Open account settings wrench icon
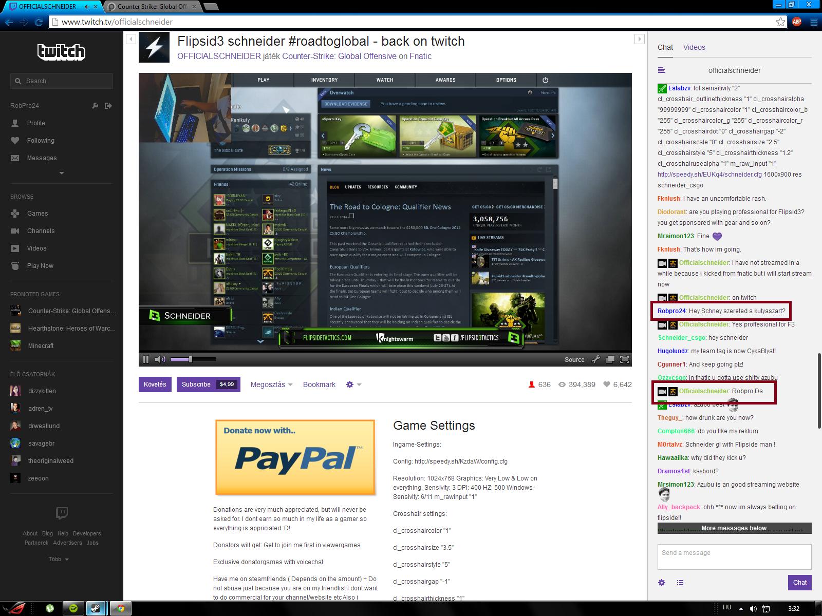Viewport: 822px width, 616px height. (95, 106)
